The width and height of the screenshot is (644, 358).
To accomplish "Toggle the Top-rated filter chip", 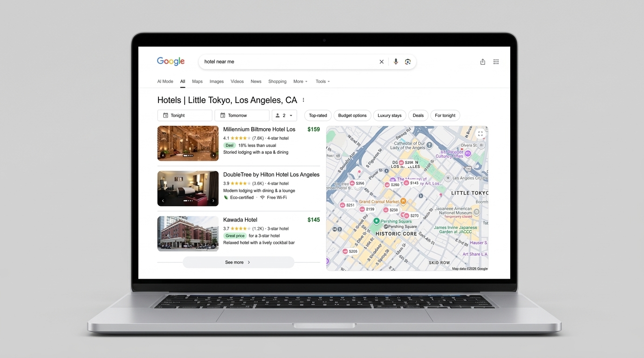I will coord(318,116).
